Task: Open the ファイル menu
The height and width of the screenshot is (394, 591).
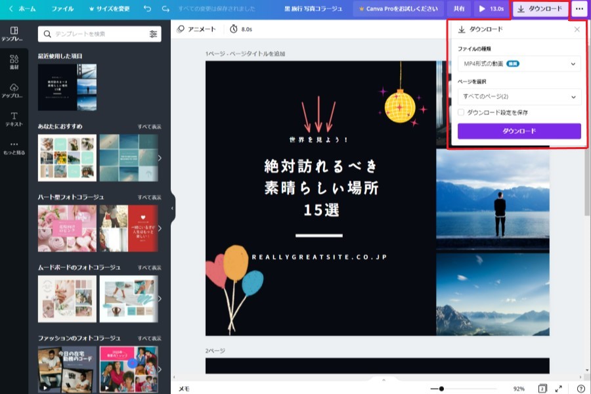Action: (62, 9)
